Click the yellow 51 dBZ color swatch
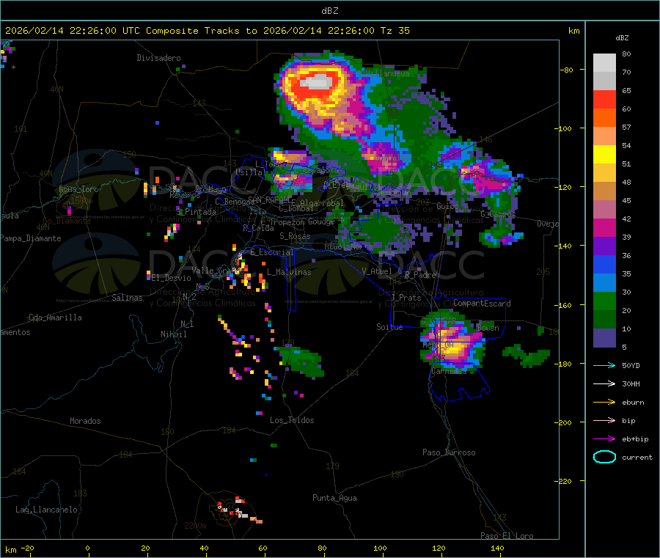Viewport: 660px width, 558px height. (604, 155)
